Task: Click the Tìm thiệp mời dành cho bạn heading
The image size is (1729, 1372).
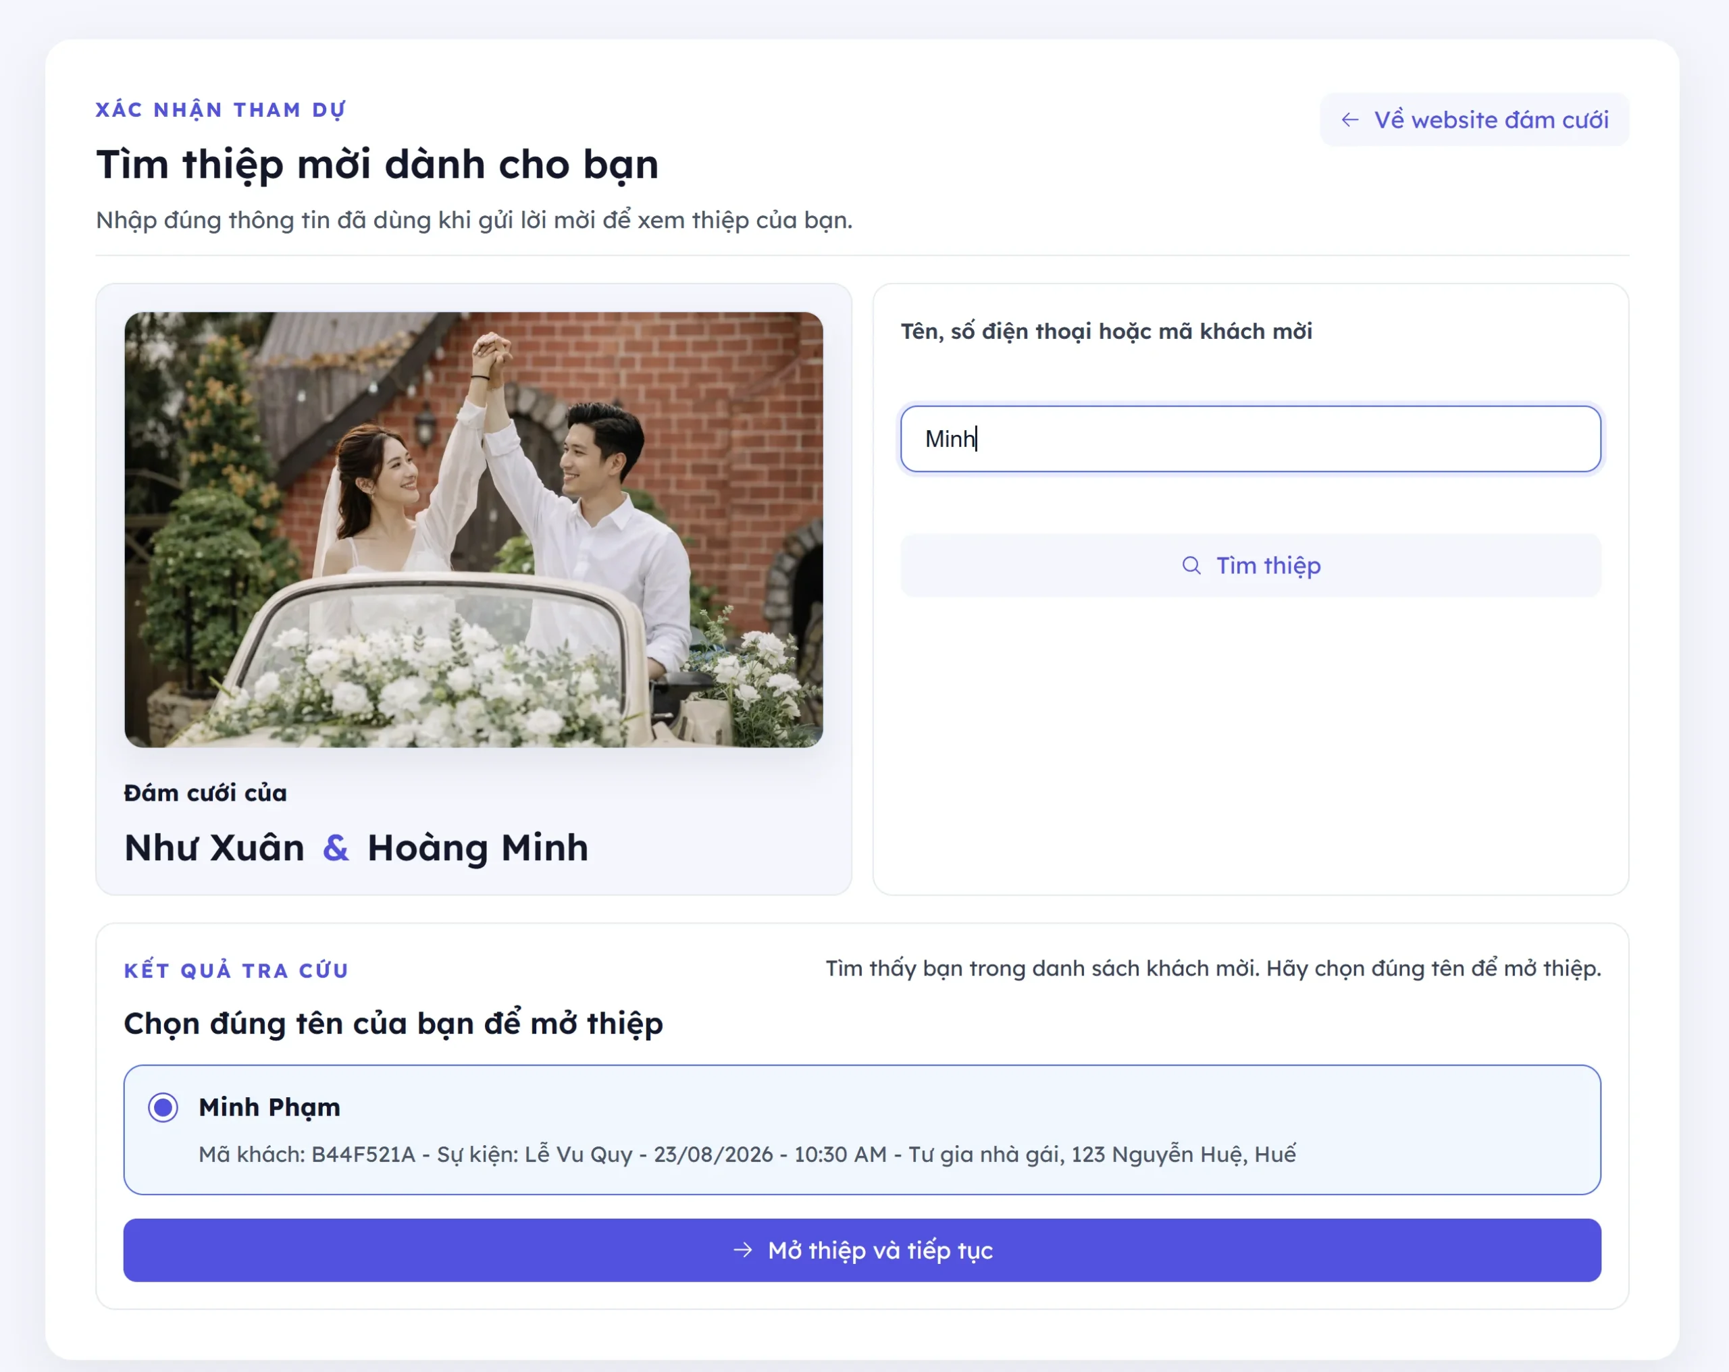Action: [377, 164]
